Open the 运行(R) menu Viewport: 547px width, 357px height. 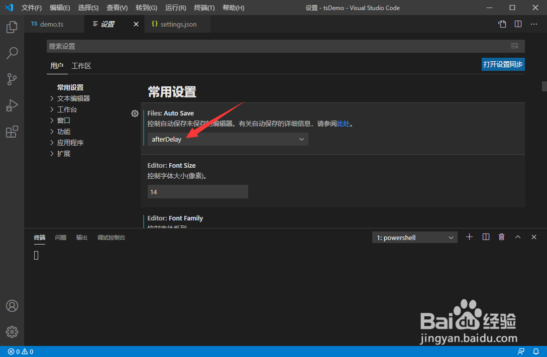coord(175,8)
